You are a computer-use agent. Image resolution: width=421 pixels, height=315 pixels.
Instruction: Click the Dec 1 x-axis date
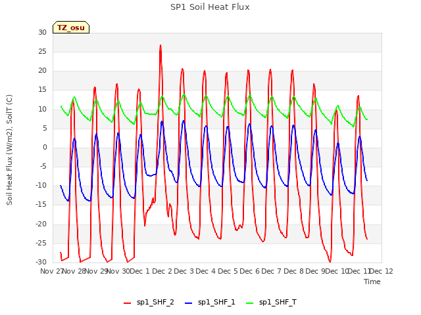[x=140, y=271]
